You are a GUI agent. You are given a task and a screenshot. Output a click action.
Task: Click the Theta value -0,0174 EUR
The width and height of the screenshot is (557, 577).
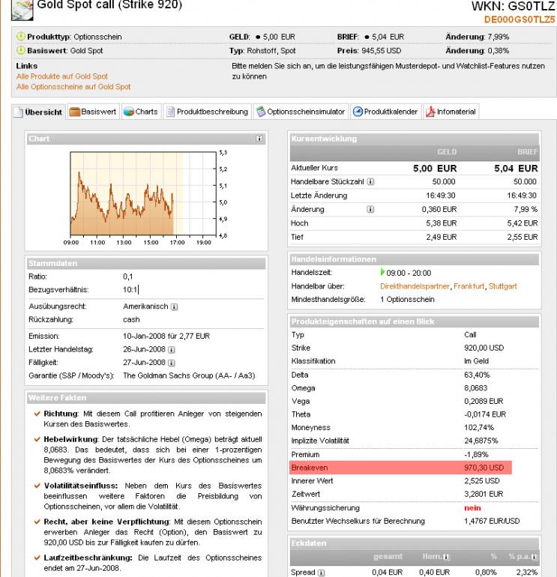[x=485, y=414]
